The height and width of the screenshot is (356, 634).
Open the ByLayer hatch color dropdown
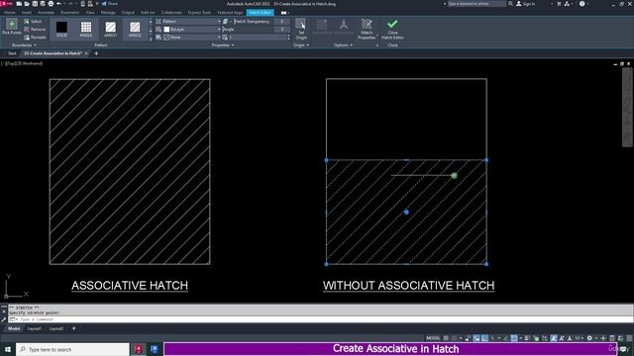[191, 30]
